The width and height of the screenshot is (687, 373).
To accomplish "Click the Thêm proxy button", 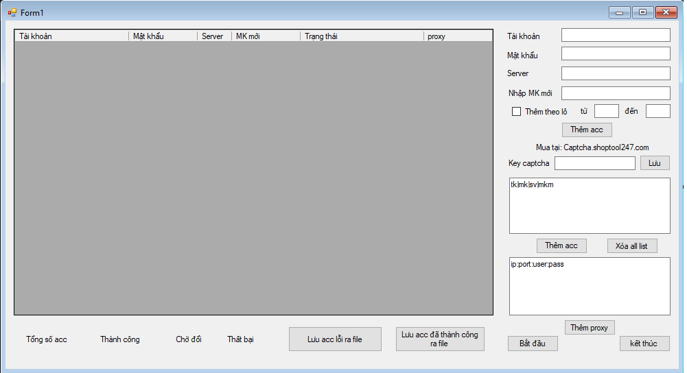I will (x=590, y=328).
